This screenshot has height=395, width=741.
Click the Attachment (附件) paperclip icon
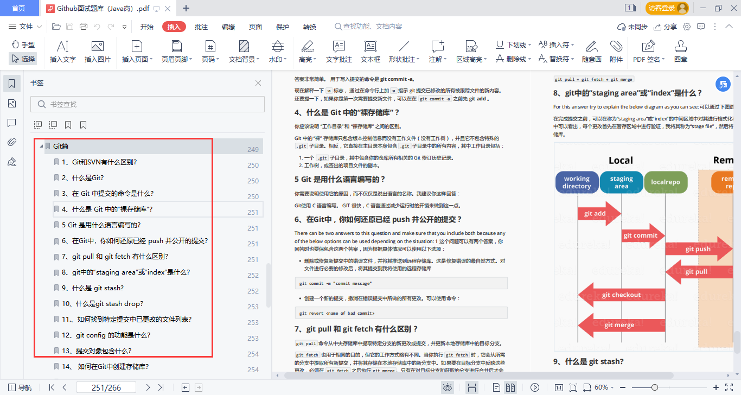pyautogui.click(x=616, y=52)
